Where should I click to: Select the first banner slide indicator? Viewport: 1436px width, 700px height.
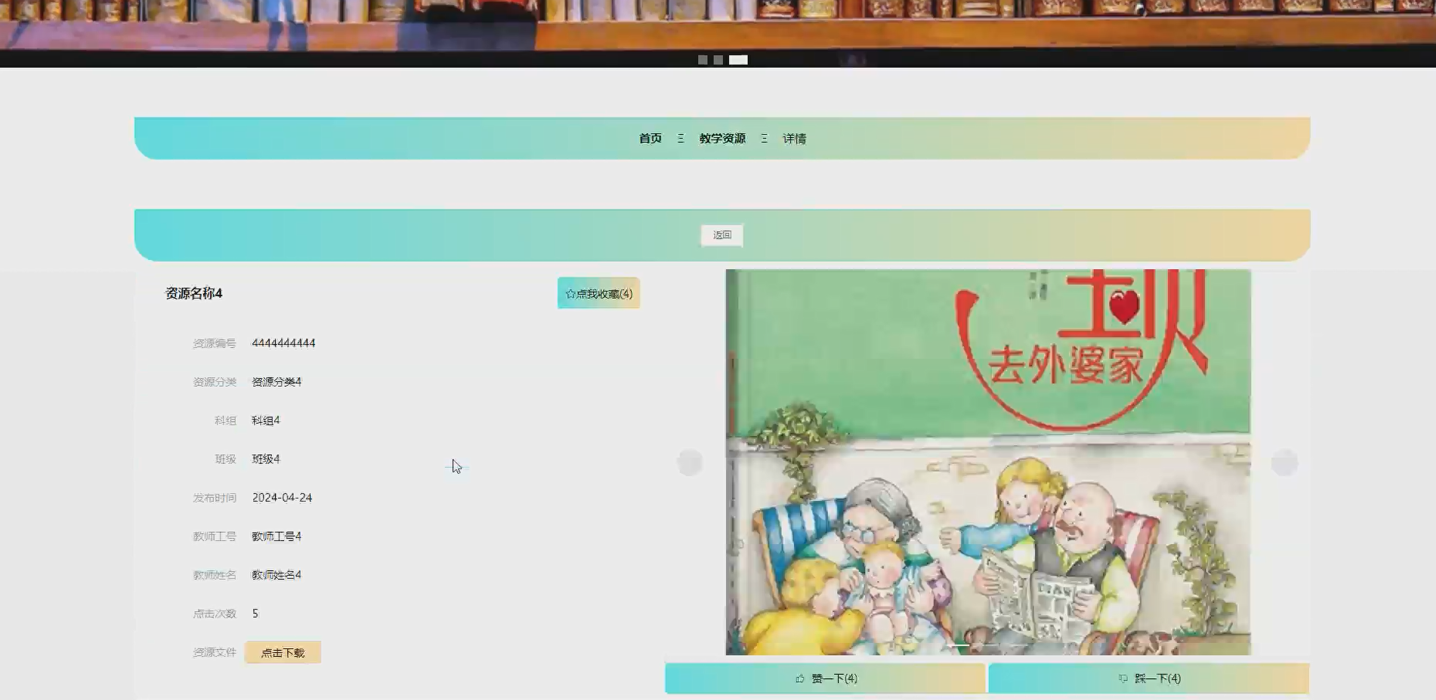click(703, 59)
